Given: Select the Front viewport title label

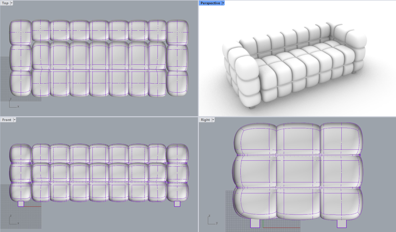Looking at the screenshot, I should [x=7, y=120].
